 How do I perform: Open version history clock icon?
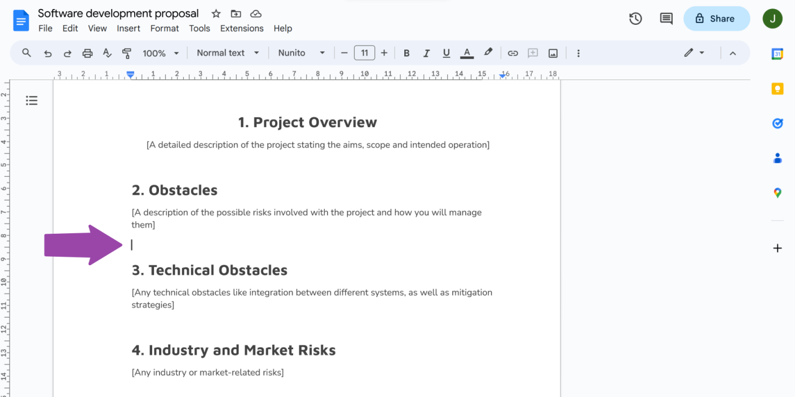(635, 19)
